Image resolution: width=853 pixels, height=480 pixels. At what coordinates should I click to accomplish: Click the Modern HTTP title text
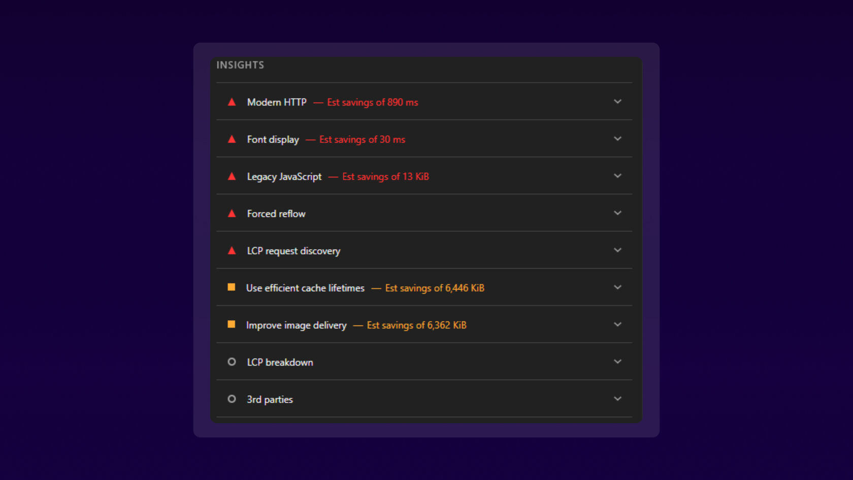[x=277, y=102]
